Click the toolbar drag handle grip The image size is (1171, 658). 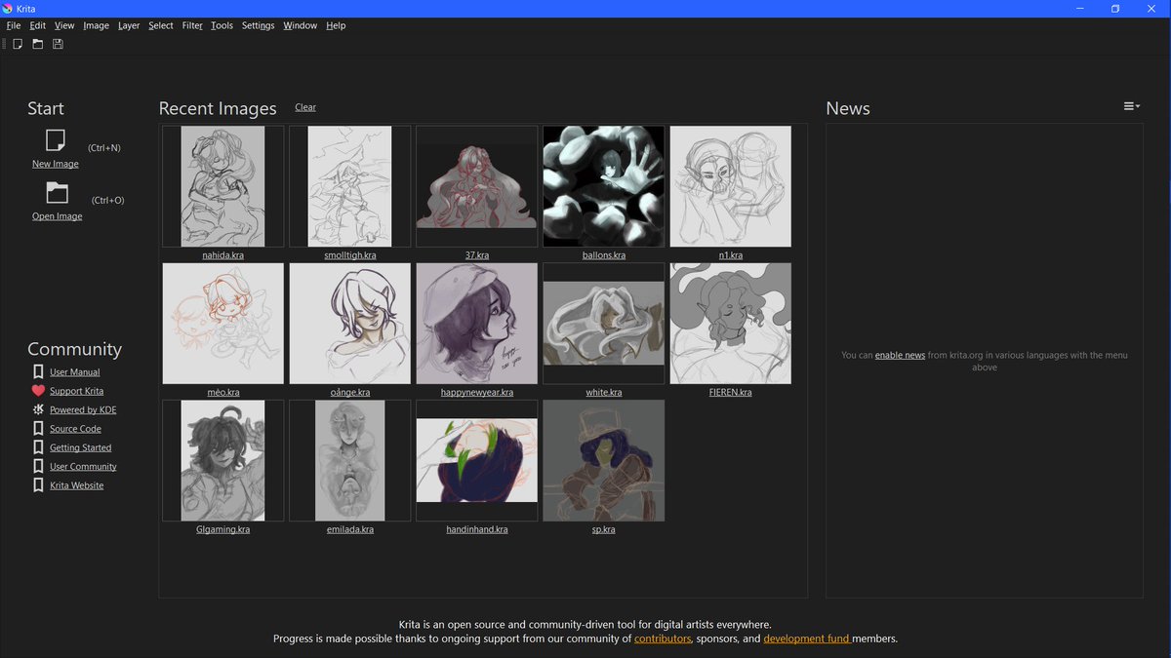click(5, 44)
